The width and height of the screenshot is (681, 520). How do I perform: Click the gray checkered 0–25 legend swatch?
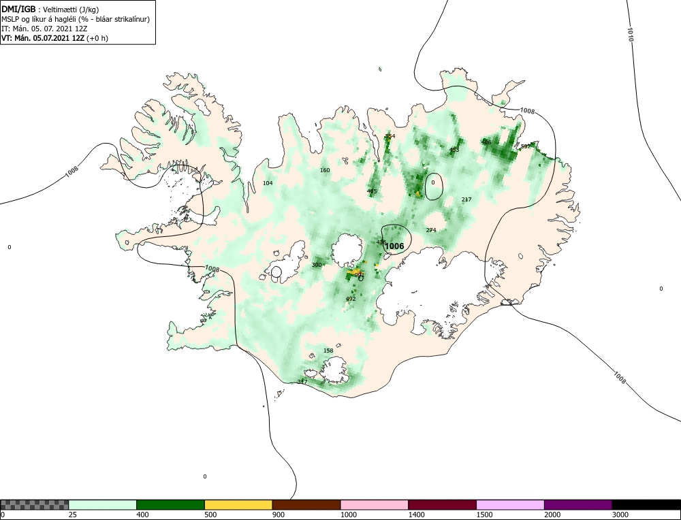34,505
